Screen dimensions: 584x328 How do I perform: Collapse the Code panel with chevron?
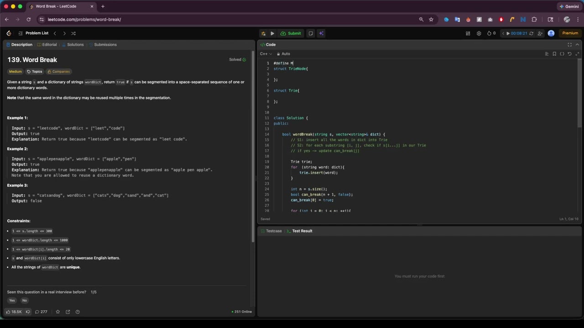tap(577, 45)
